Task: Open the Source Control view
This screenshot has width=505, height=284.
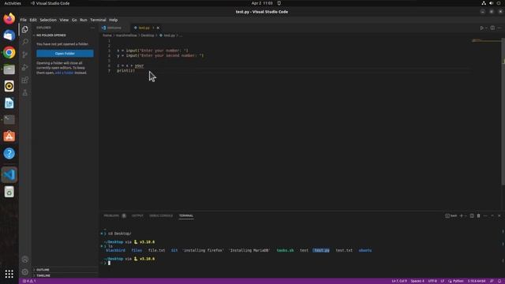Action: point(24,54)
